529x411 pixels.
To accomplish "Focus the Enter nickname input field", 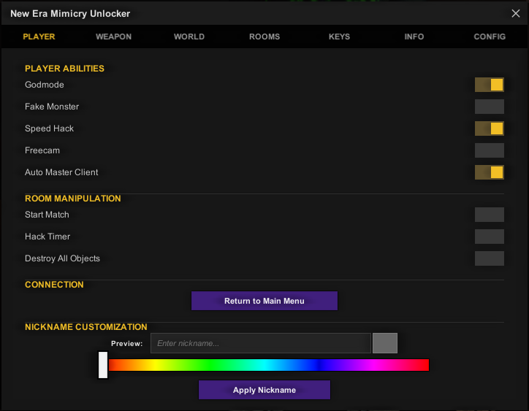I will coord(260,343).
